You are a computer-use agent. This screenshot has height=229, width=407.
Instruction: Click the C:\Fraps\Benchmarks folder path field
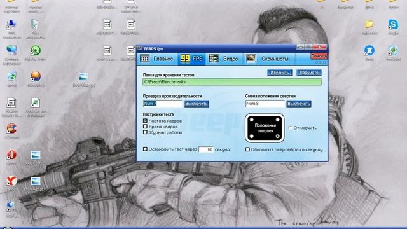click(232, 82)
